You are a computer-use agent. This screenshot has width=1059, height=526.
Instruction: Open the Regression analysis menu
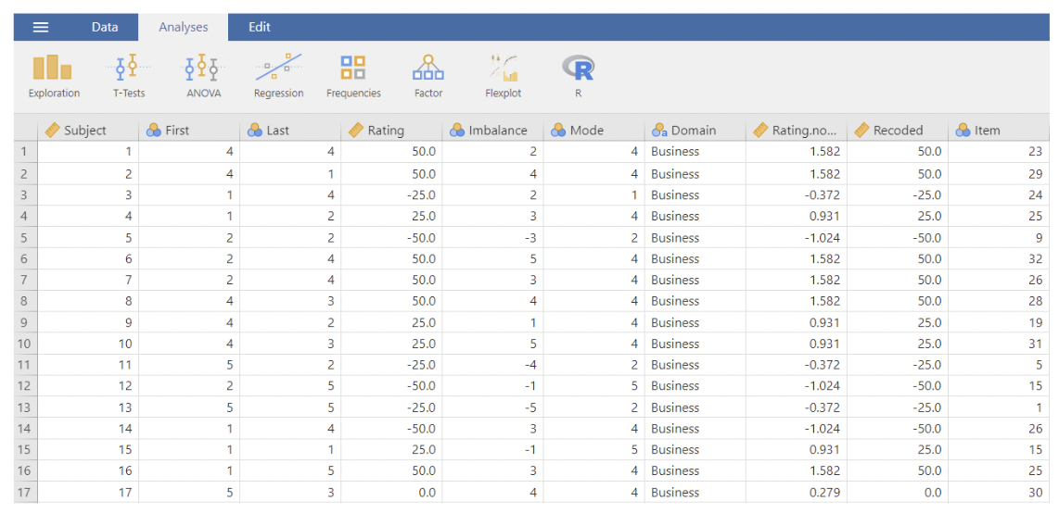(x=278, y=76)
